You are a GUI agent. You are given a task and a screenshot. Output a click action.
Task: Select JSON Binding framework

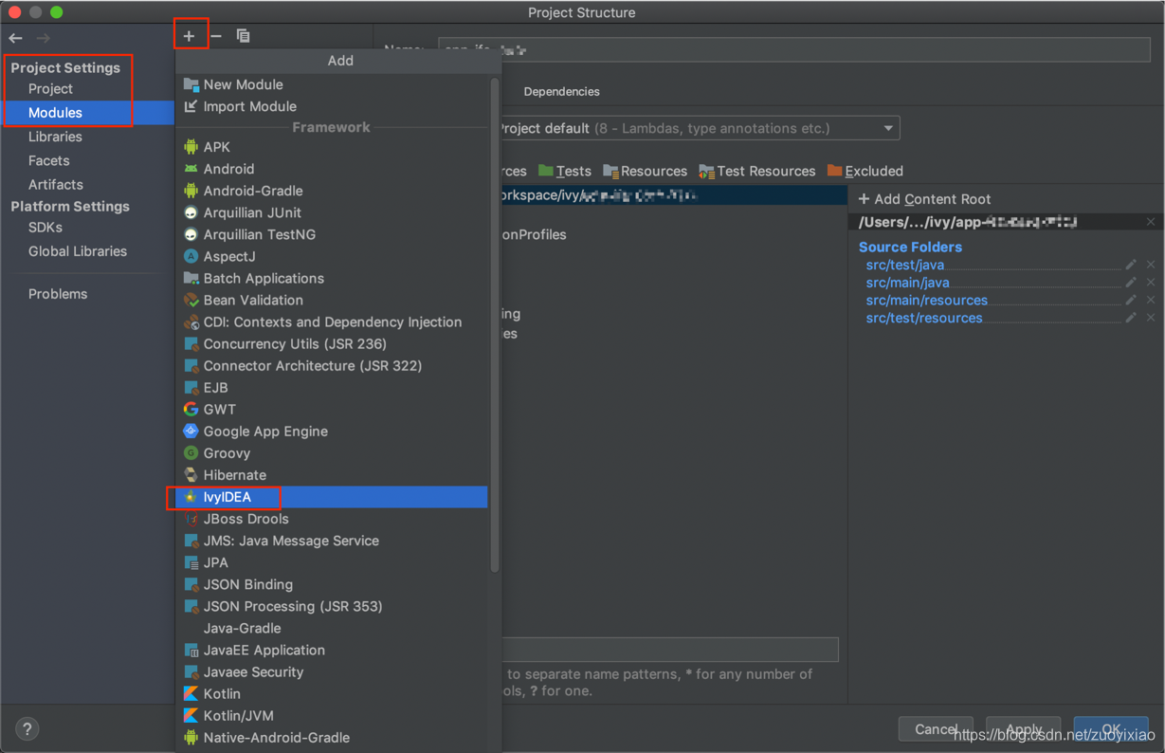(332, 584)
